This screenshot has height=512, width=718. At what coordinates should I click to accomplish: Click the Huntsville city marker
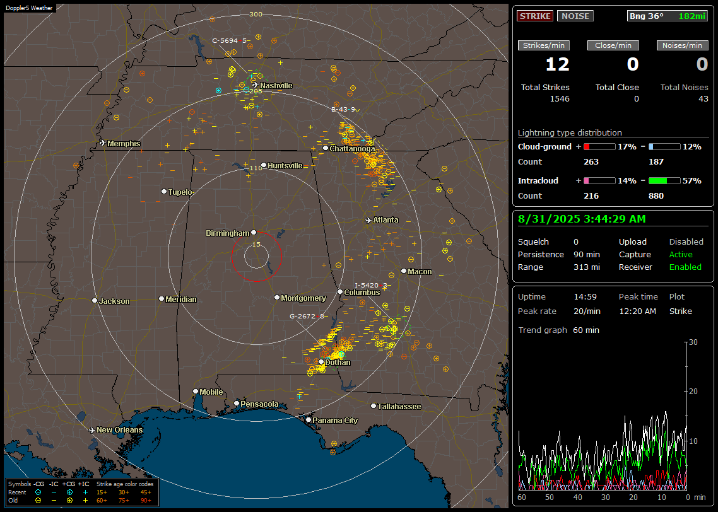[264, 165]
